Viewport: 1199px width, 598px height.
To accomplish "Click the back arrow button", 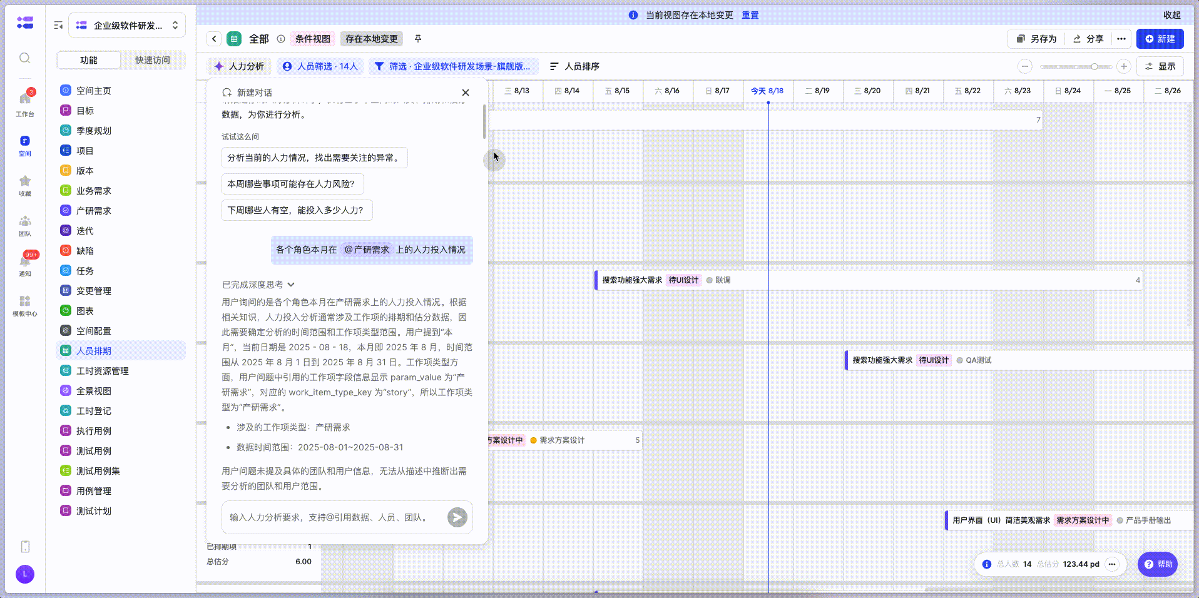I will 214,39.
